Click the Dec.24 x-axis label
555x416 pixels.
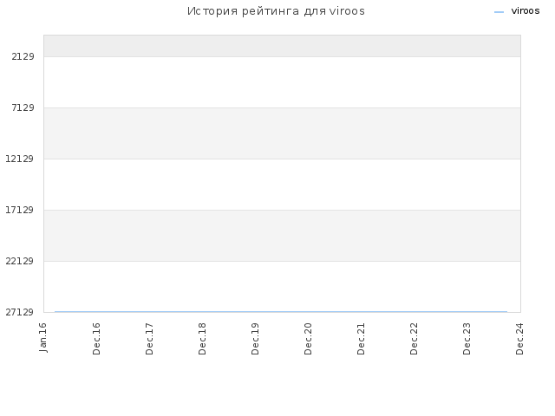519,339
